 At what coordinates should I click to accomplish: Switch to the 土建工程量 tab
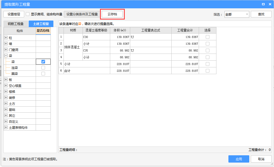tap(41, 24)
